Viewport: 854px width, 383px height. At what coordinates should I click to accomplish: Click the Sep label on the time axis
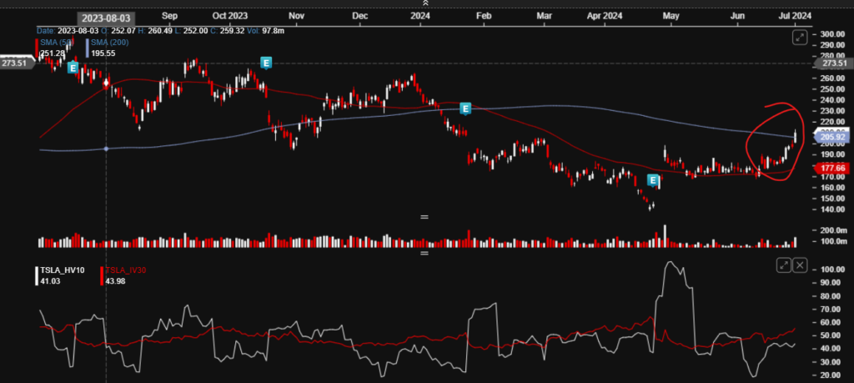point(170,17)
